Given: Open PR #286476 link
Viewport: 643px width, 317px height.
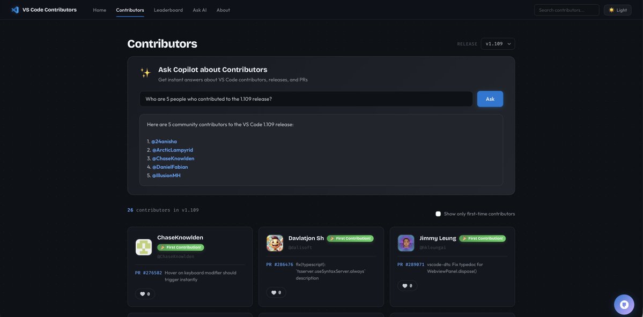Looking at the screenshot, I should pyautogui.click(x=279, y=265).
